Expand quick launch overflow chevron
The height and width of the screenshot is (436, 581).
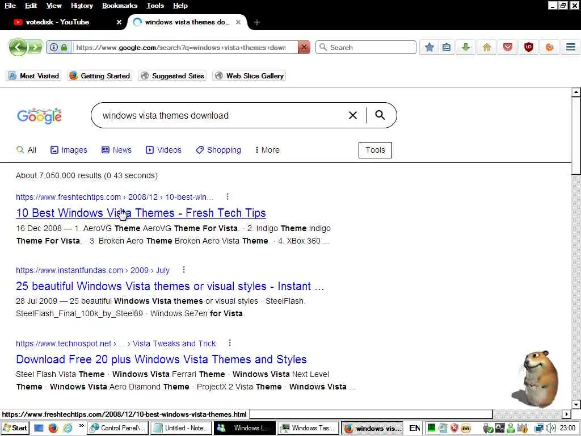point(82,426)
